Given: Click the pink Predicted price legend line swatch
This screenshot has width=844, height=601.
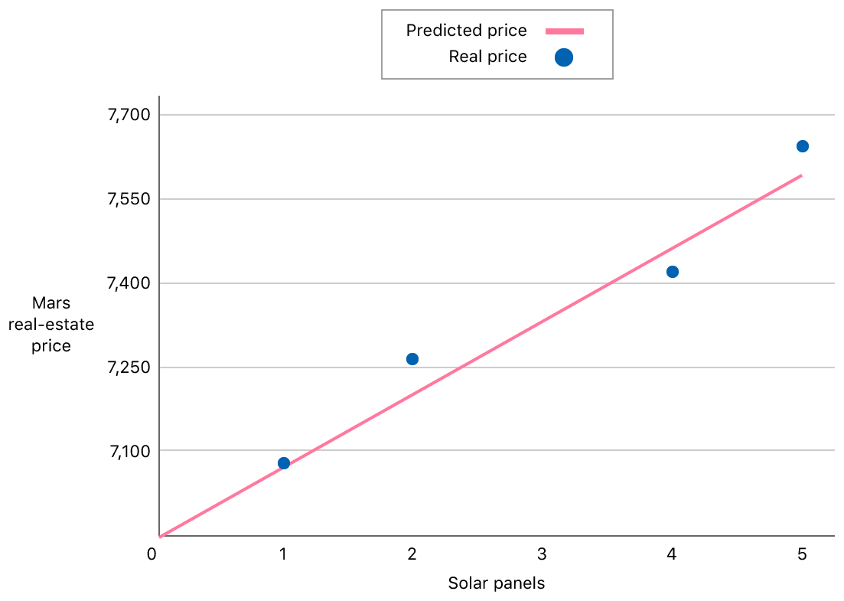Looking at the screenshot, I should [x=564, y=31].
